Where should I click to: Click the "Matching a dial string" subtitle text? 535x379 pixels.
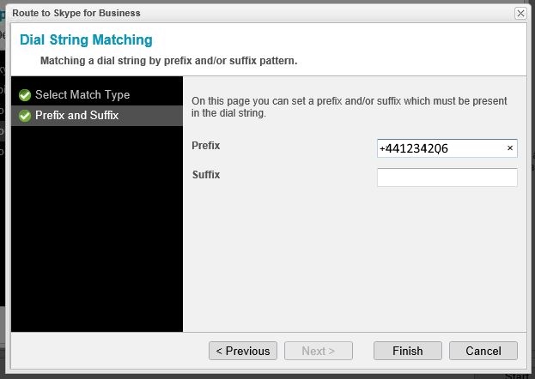click(x=169, y=62)
